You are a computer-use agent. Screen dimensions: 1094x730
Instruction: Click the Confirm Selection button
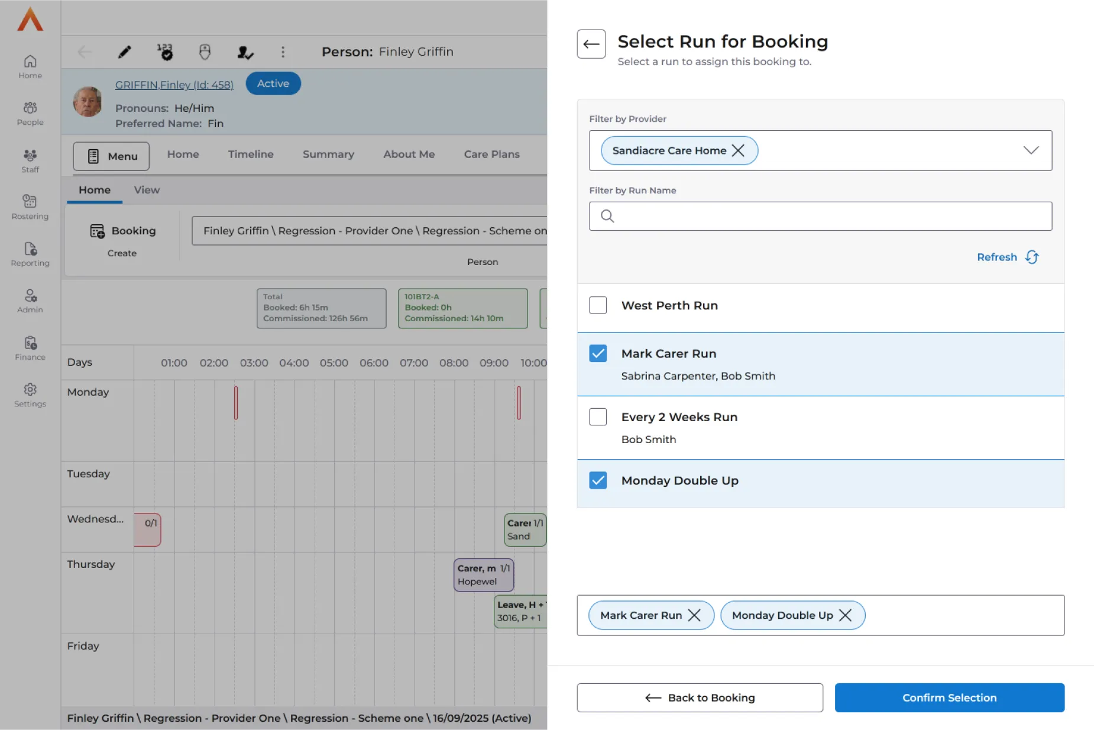(x=949, y=697)
